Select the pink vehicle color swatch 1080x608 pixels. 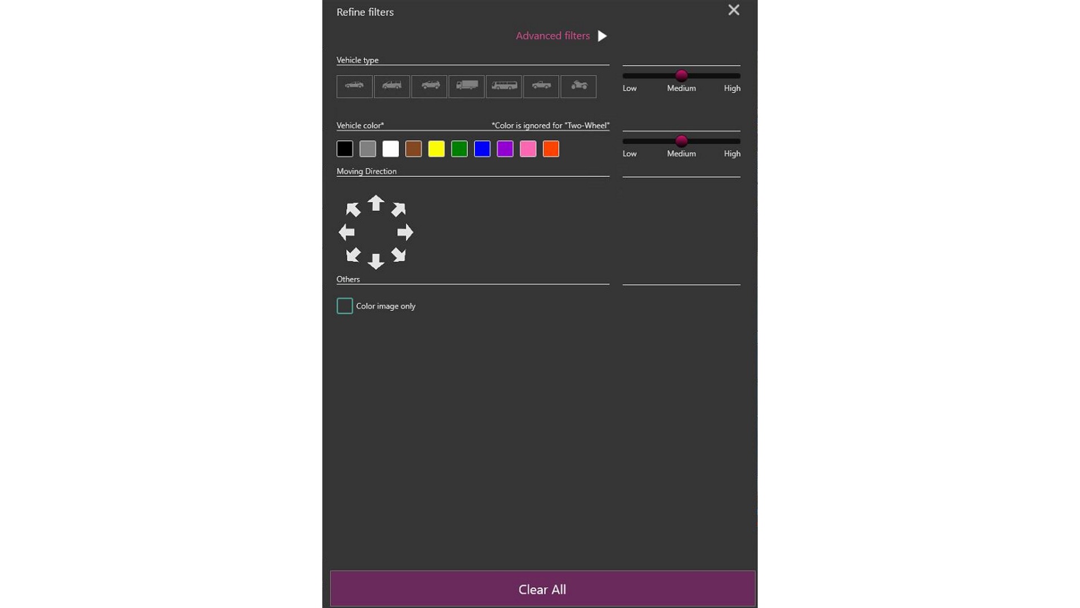click(x=528, y=149)
